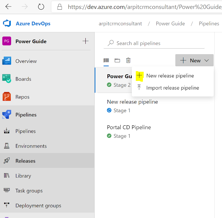222x218 pixels.
Task: Click the Boards sidebar icon
Action: point(7,78)
